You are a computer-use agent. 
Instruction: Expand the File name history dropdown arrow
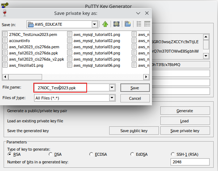coord(112,87)
